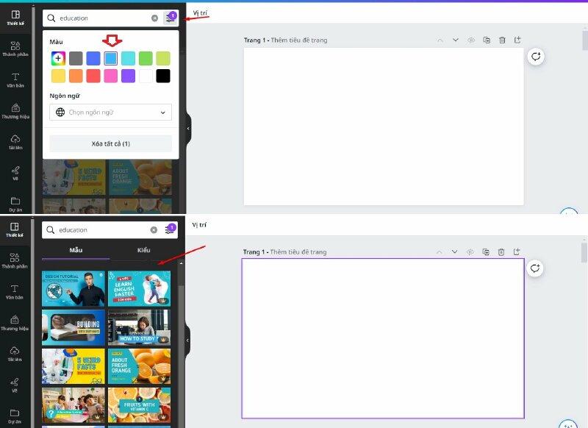Select Văn bản text tool in upper sidebar

[15, 79]
